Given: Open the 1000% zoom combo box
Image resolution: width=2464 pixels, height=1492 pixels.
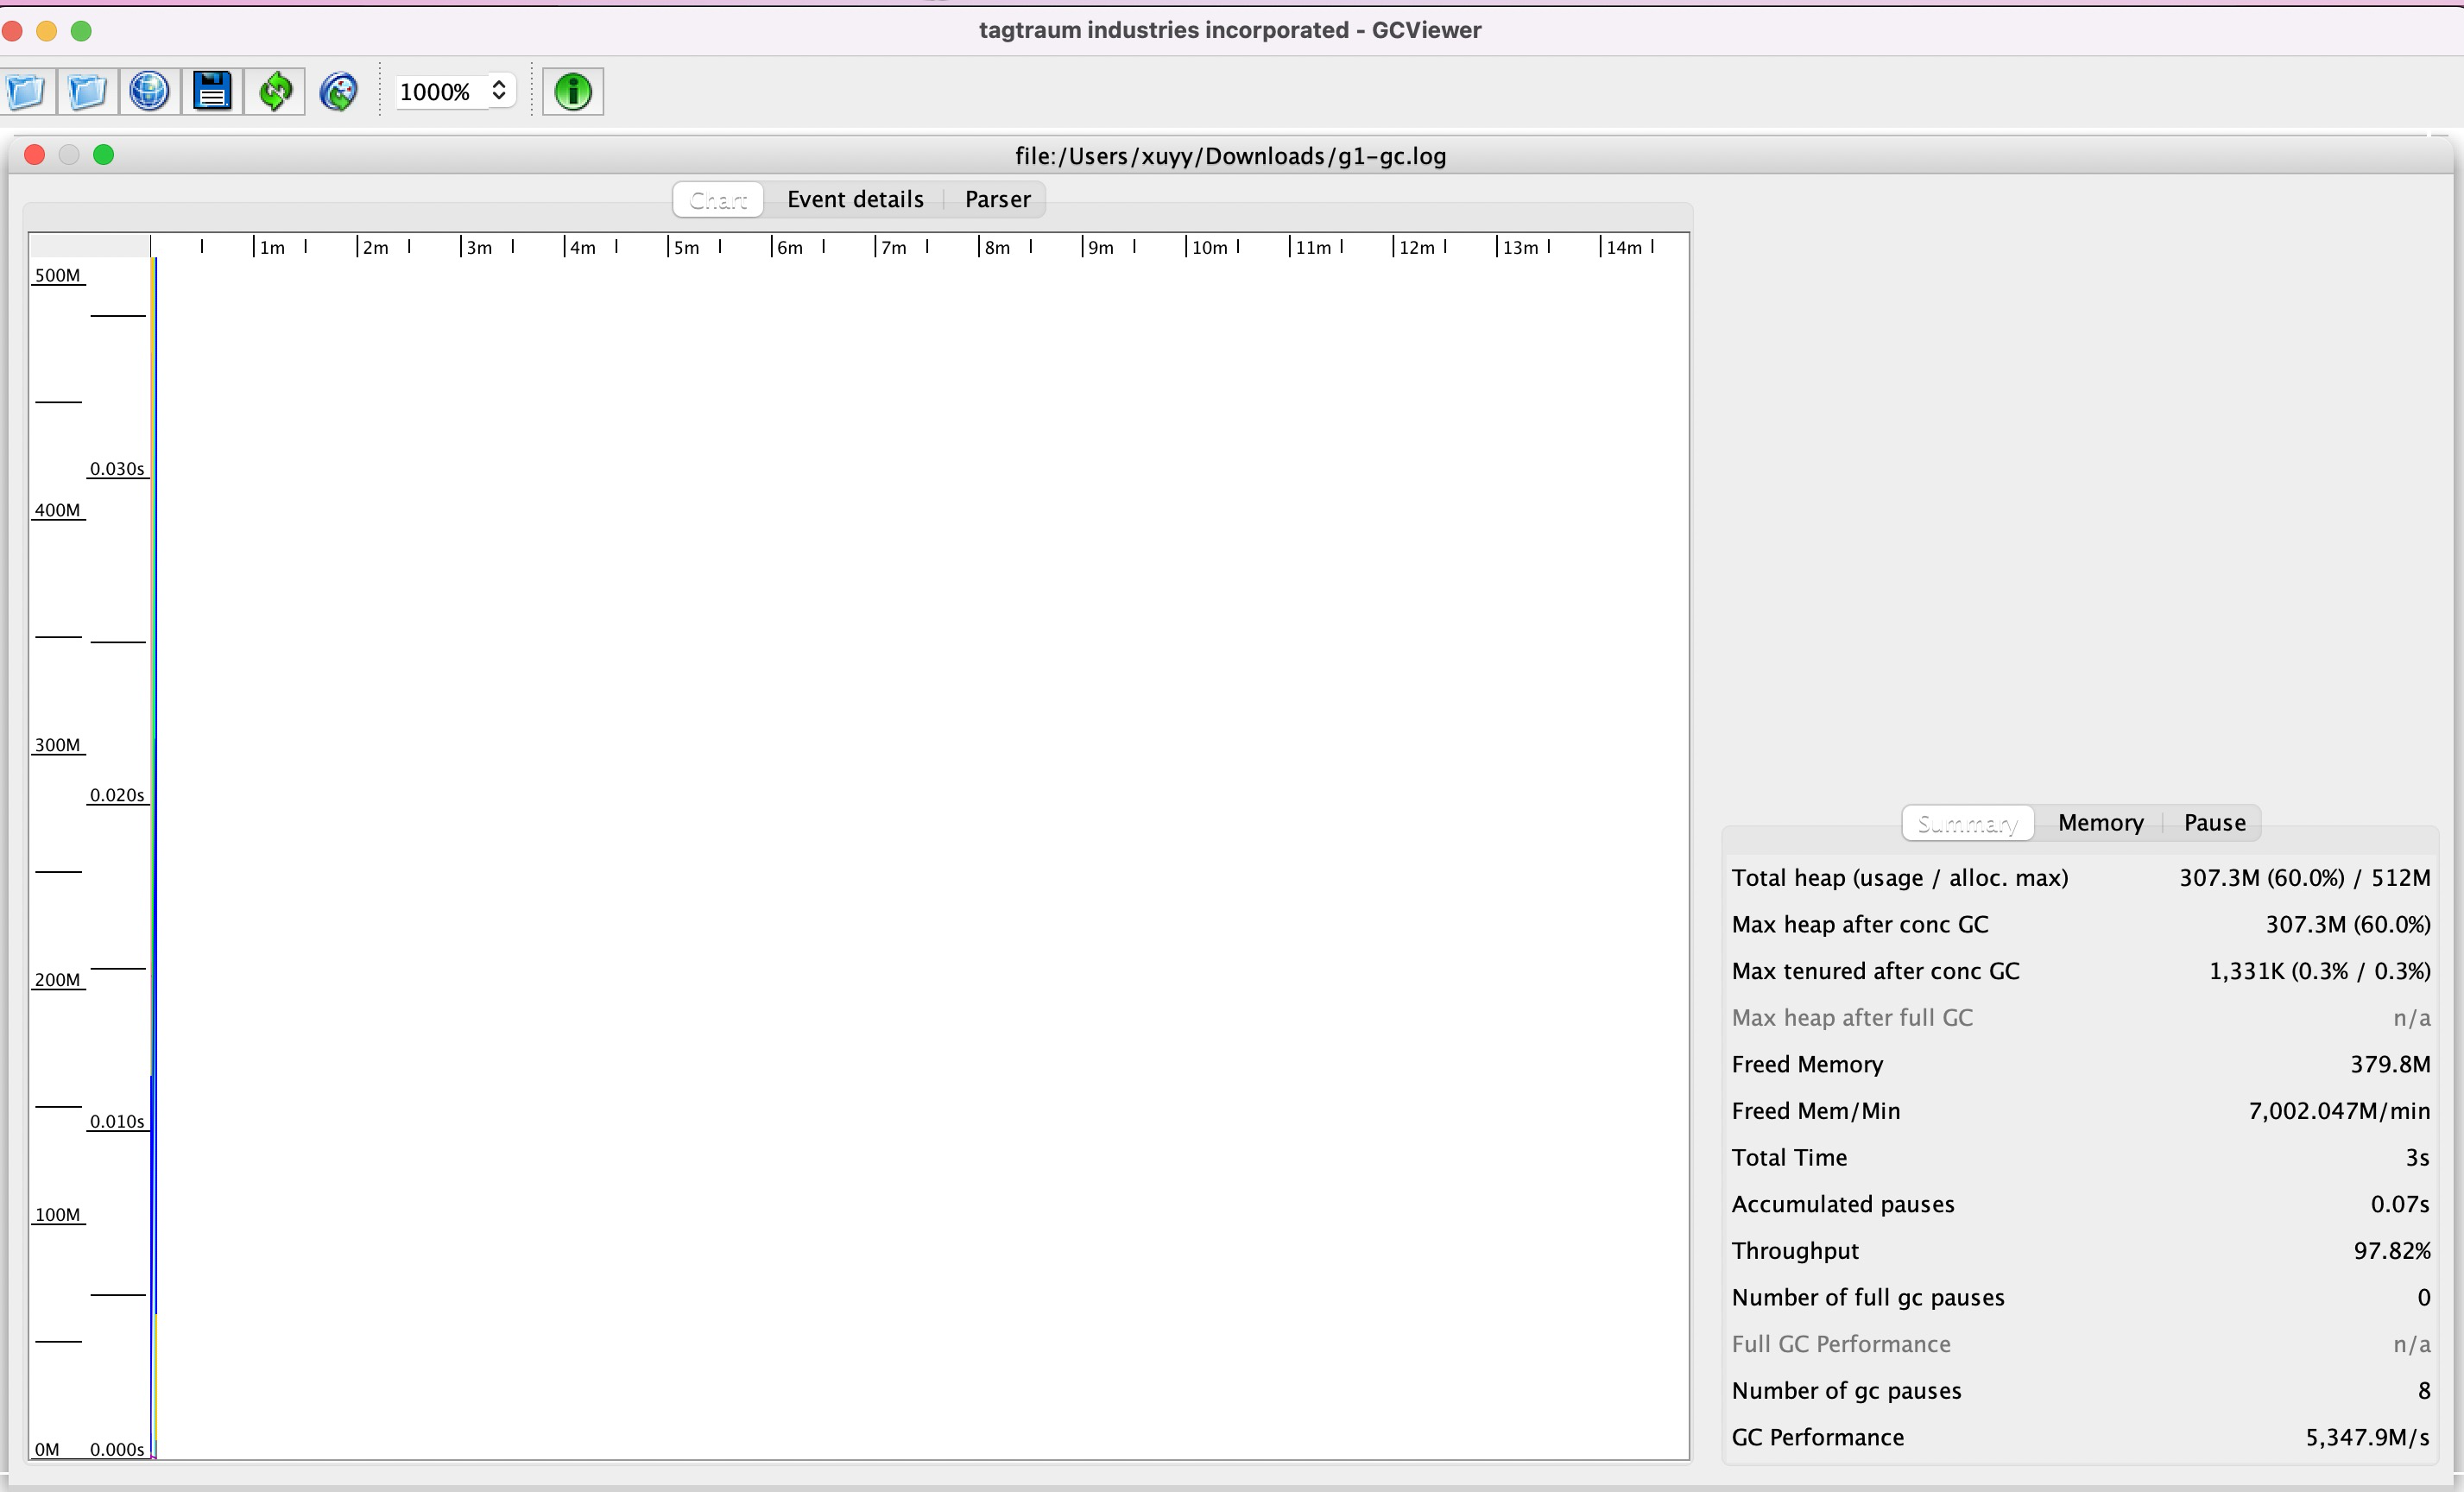Looking at the screenshot, I should point(455,92).
